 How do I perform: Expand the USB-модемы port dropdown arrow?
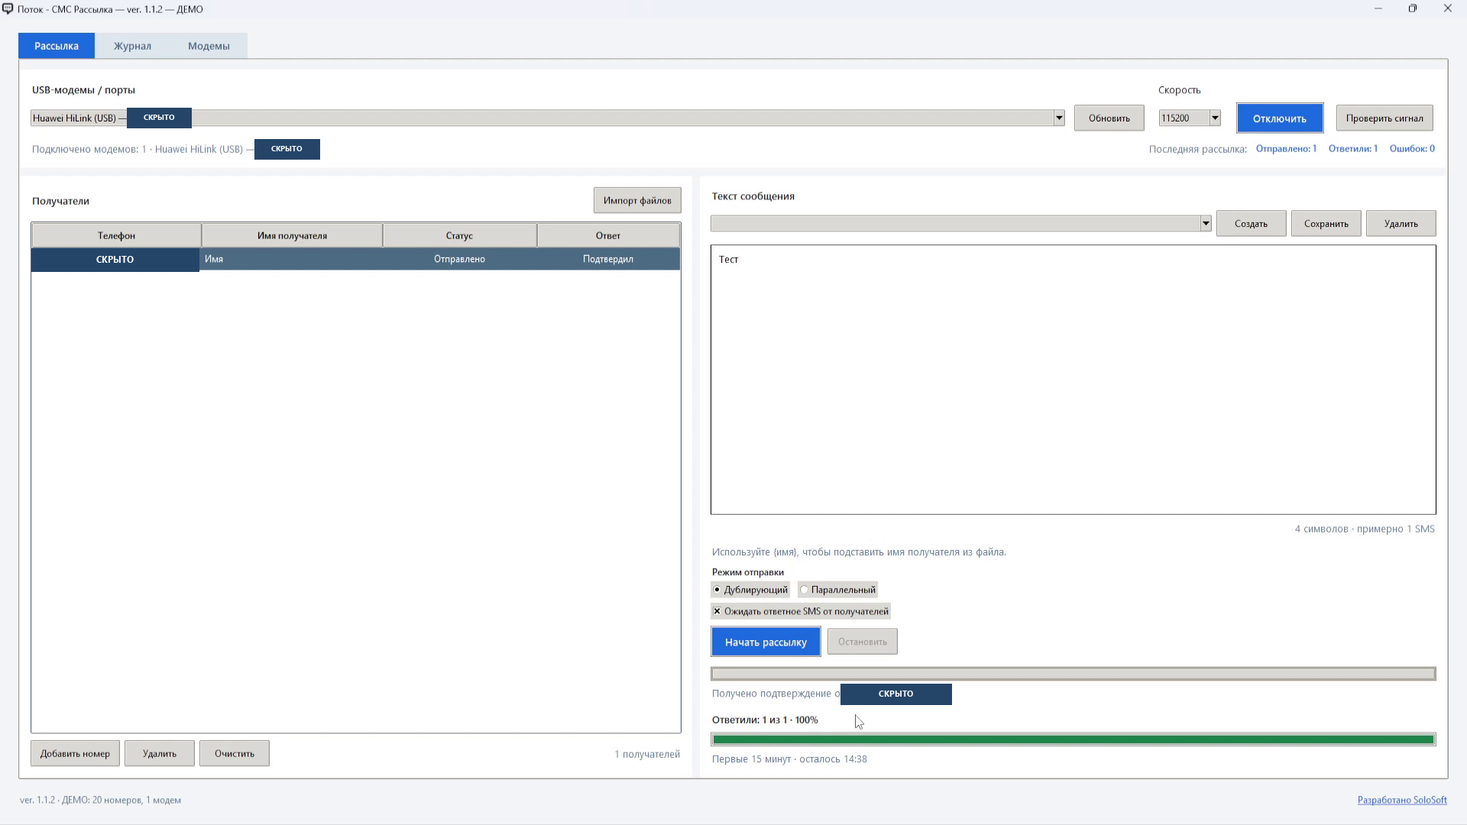(x=1059, y=118)
